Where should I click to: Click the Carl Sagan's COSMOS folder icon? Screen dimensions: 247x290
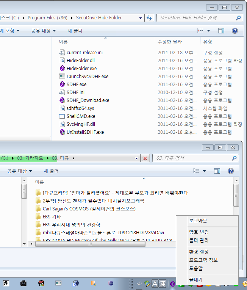(38, 208)
